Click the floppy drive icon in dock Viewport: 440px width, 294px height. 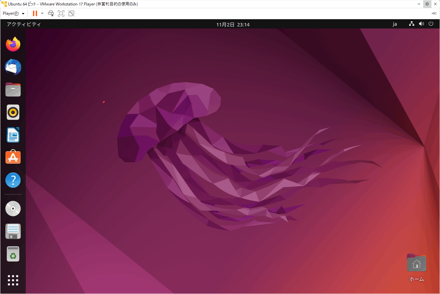pos(13,231)
